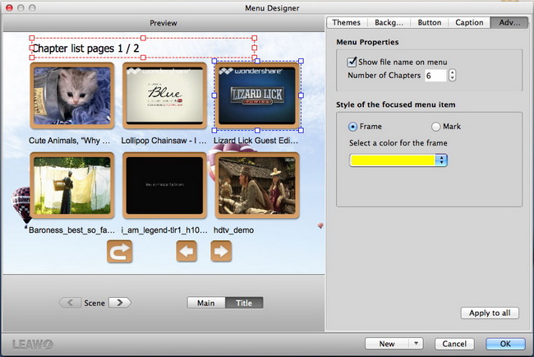Go to previous Scene with left chevron

tap(70, 303)
